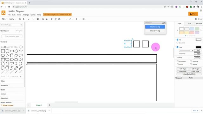The image size is (203, 114).
Task: Click the Search Shapes input field
Action: point(11,25)
